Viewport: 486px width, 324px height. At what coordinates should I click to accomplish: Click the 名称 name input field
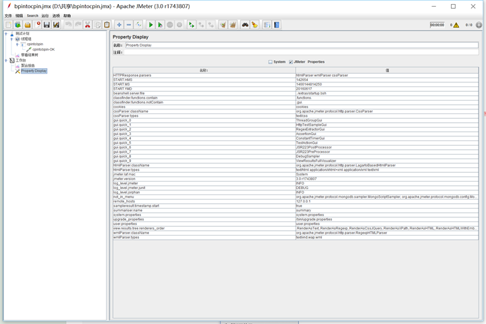(302, 45)
